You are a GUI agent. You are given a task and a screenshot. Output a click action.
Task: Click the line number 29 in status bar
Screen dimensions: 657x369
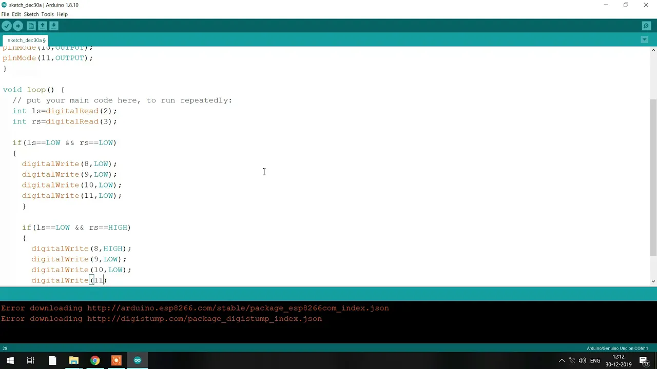coord(5,348)
